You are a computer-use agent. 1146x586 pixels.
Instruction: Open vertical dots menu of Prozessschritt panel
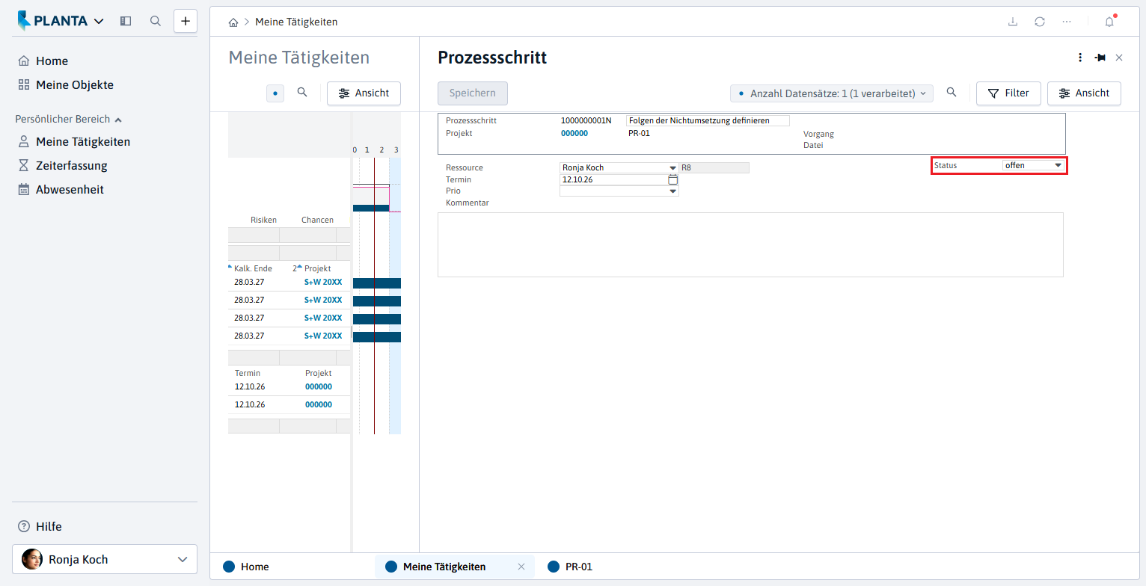(x=1079, y=58)
